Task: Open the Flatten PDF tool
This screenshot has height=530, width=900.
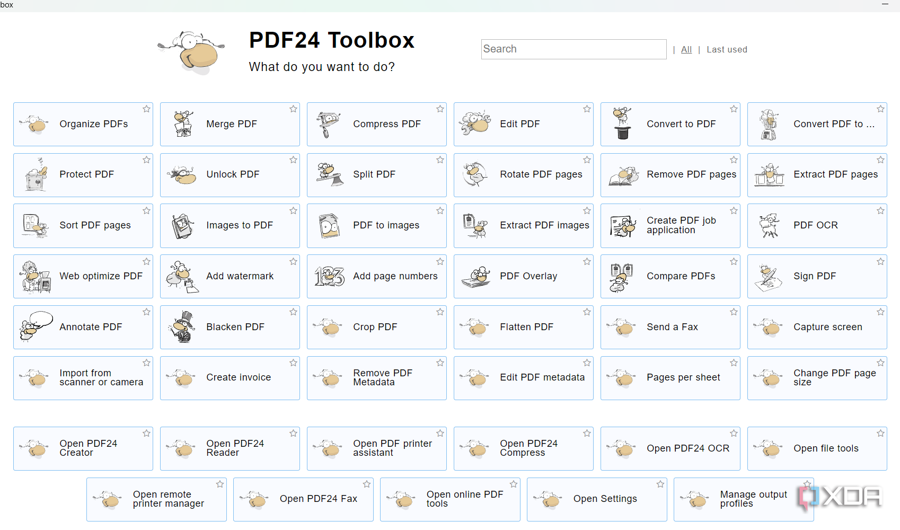Action: pyautogui.click(x=523, y=327)
